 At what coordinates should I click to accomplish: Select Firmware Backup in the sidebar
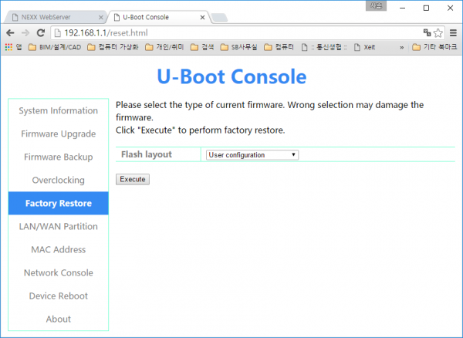[x=58, y=157]
